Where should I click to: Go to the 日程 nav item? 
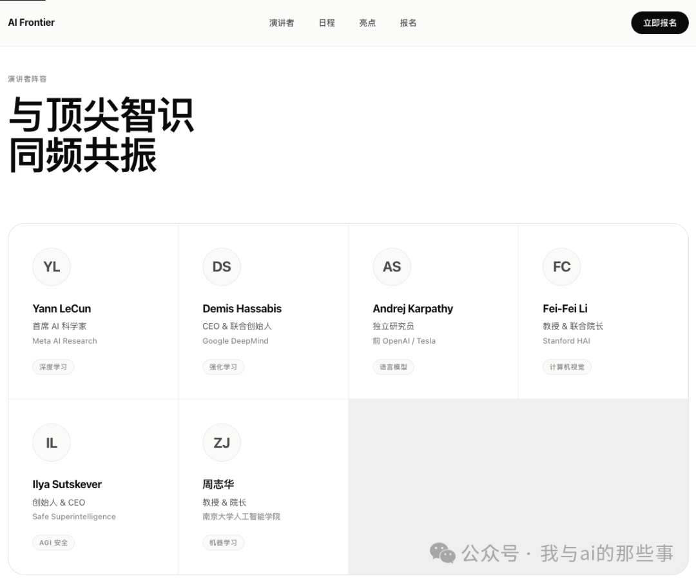click(327, 23)
